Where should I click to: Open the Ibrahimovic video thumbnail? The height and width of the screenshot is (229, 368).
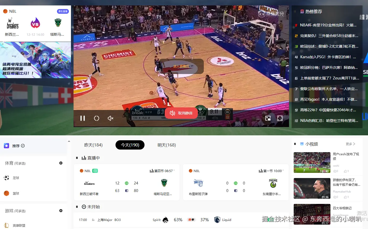(312, 188)
